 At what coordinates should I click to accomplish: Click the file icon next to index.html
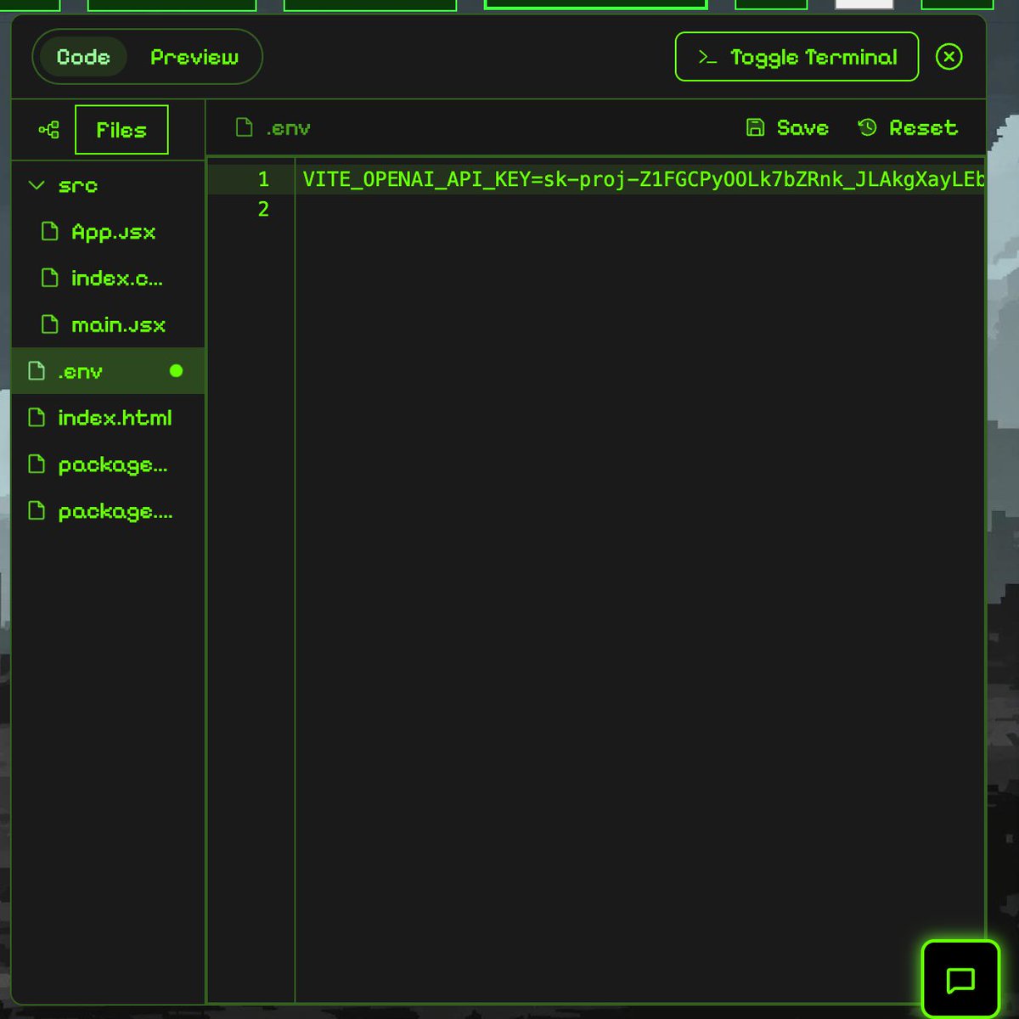[37, 417]
